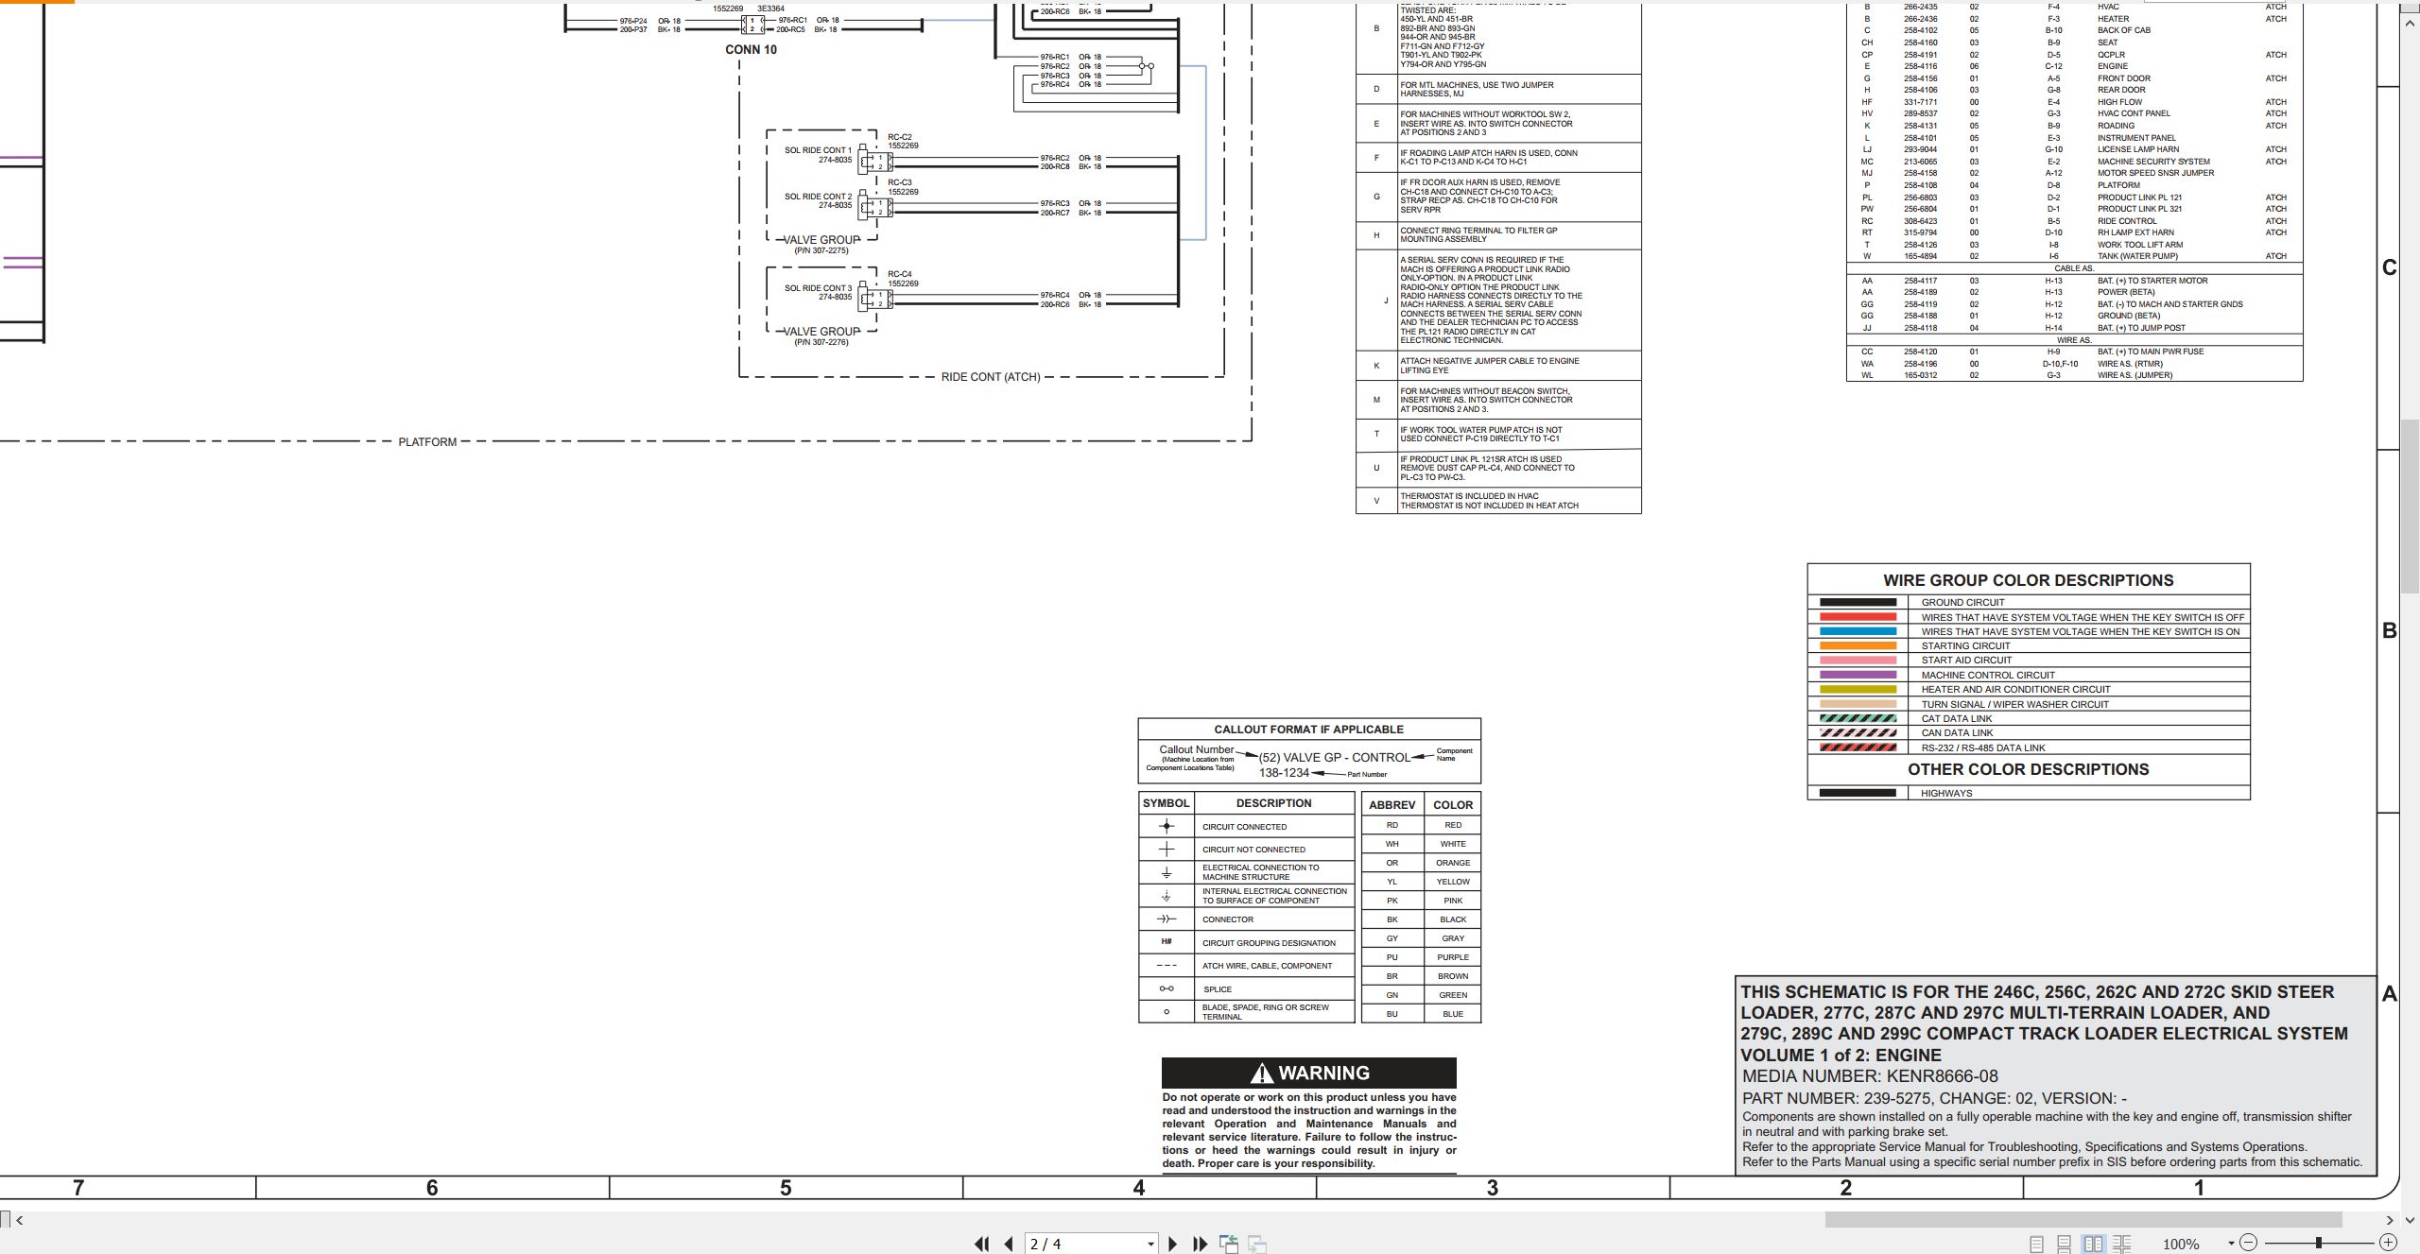Jump to the last page
The width and height of the screenshot is (2420, 1254).
(1201, 1244)
